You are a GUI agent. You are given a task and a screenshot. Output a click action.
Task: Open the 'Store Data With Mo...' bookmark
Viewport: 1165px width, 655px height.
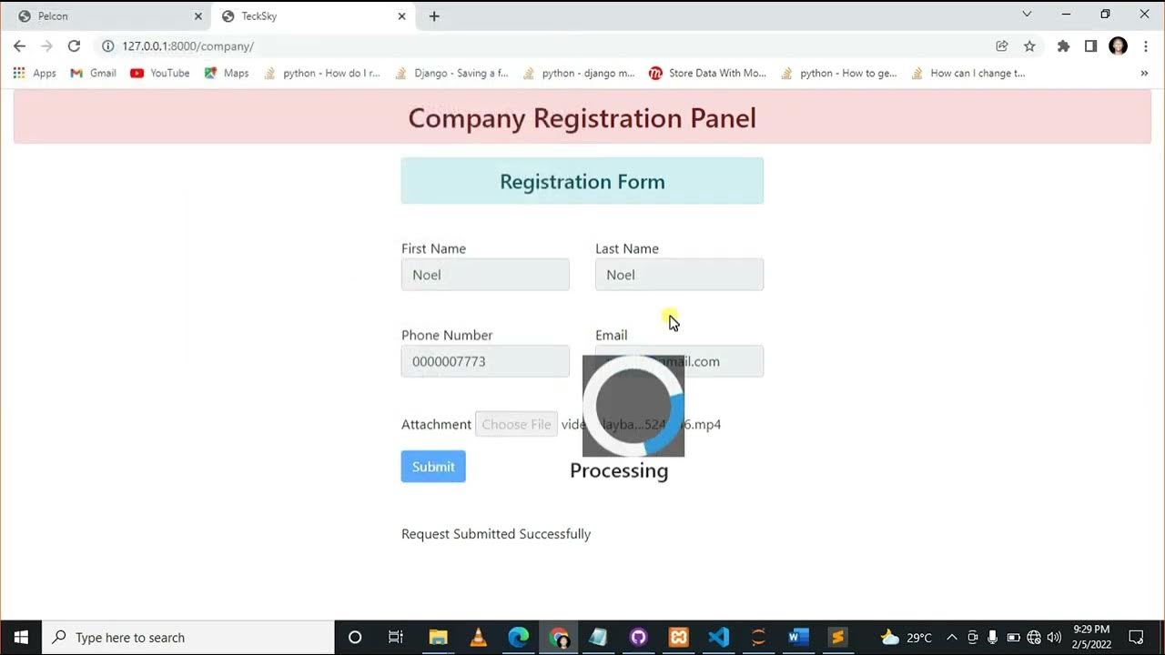click(707, 73)
